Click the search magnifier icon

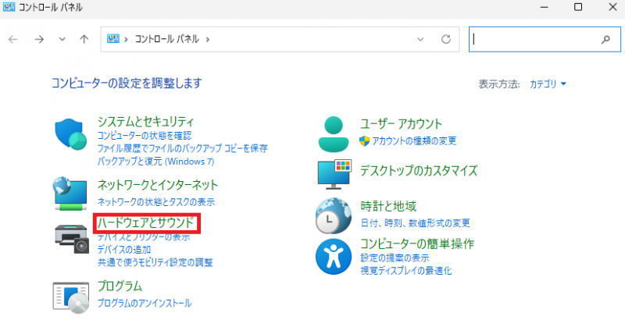[x=605, y=38]
